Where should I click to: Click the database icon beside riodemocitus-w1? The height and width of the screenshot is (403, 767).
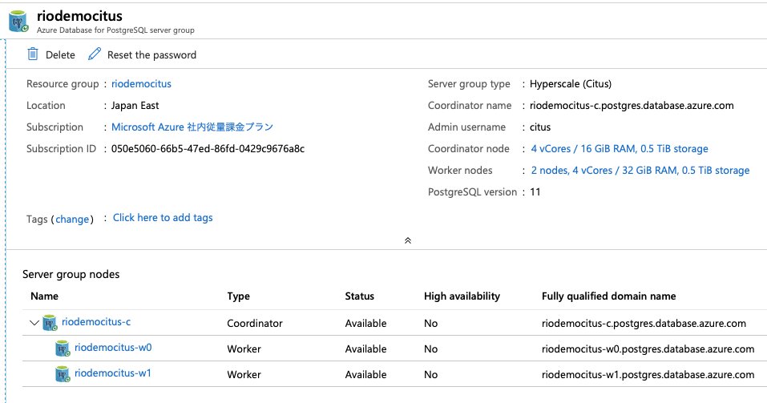[x=63, y=374]
